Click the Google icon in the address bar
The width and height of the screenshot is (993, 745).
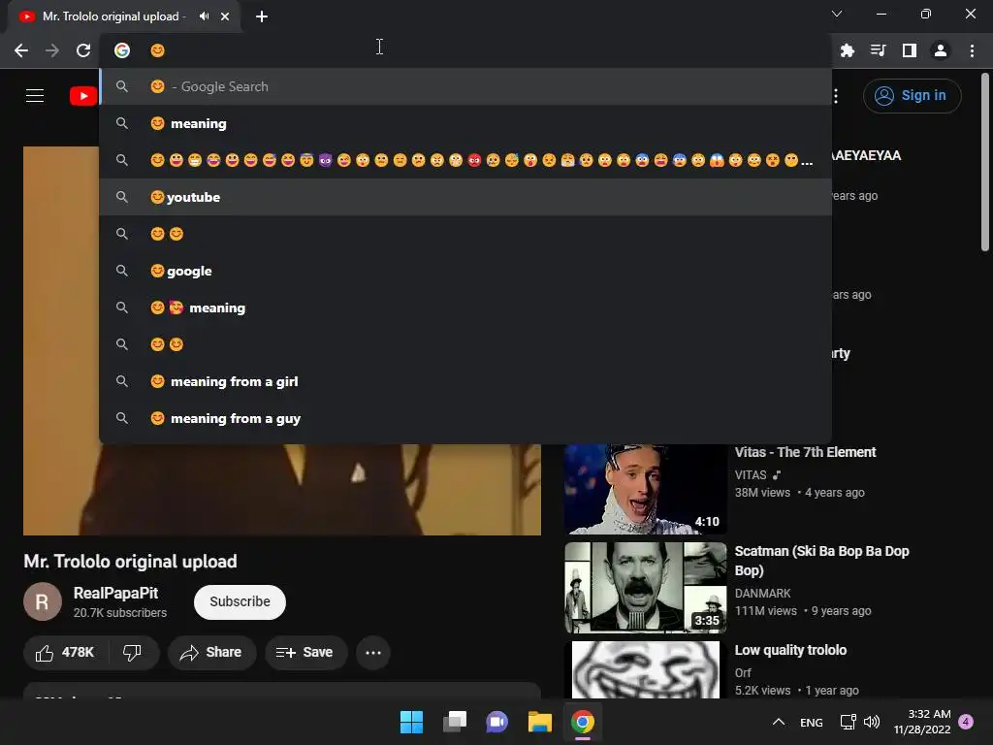pos(122,50)
